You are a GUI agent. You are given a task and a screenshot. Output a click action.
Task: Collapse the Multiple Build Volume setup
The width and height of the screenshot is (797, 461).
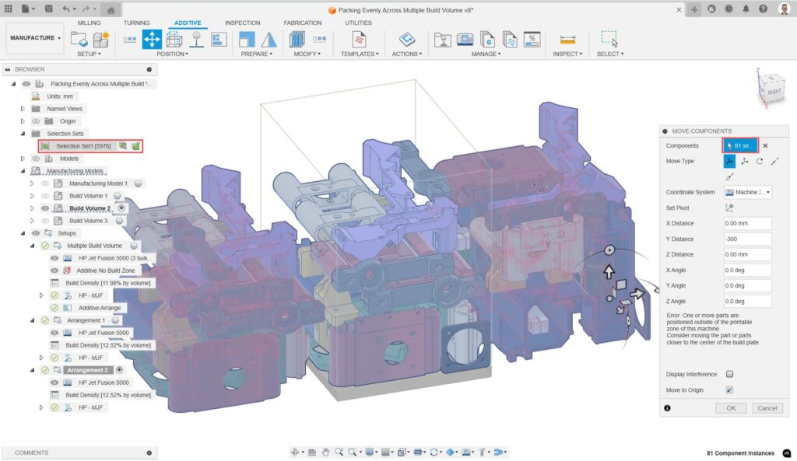(x=31, y=246)
